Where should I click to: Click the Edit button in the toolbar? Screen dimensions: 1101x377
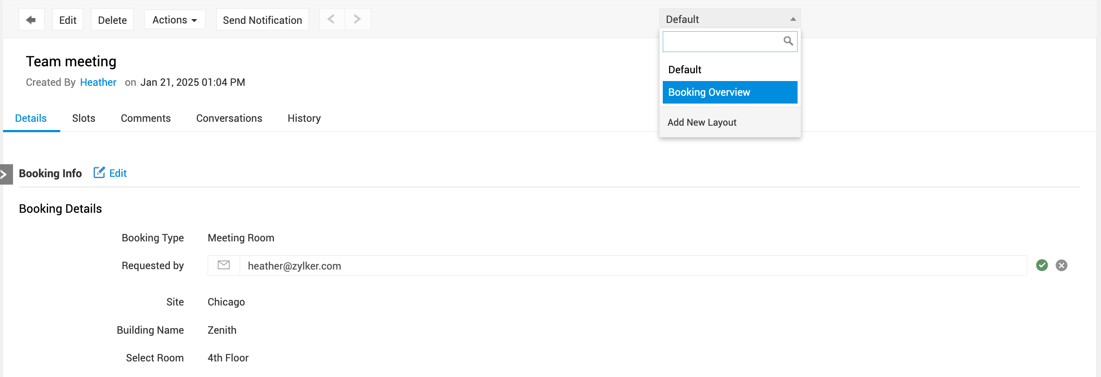tap(68, 19)
